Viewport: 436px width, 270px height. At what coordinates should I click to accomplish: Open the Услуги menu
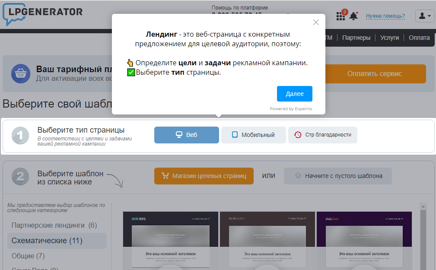pyautogui.click(x=389, y=38)
